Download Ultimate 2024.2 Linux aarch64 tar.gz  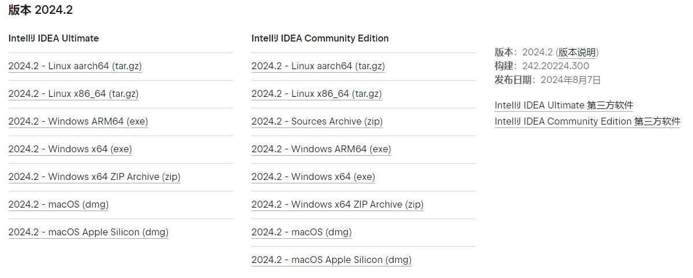pyautogui.click(x=75, y=66)
